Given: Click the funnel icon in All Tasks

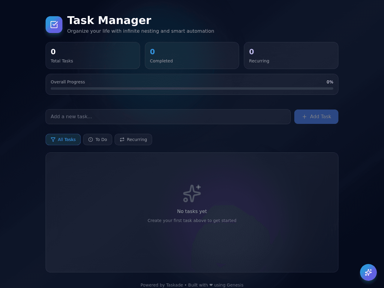Looking at the screenshot, I should [x=53, y=139].
